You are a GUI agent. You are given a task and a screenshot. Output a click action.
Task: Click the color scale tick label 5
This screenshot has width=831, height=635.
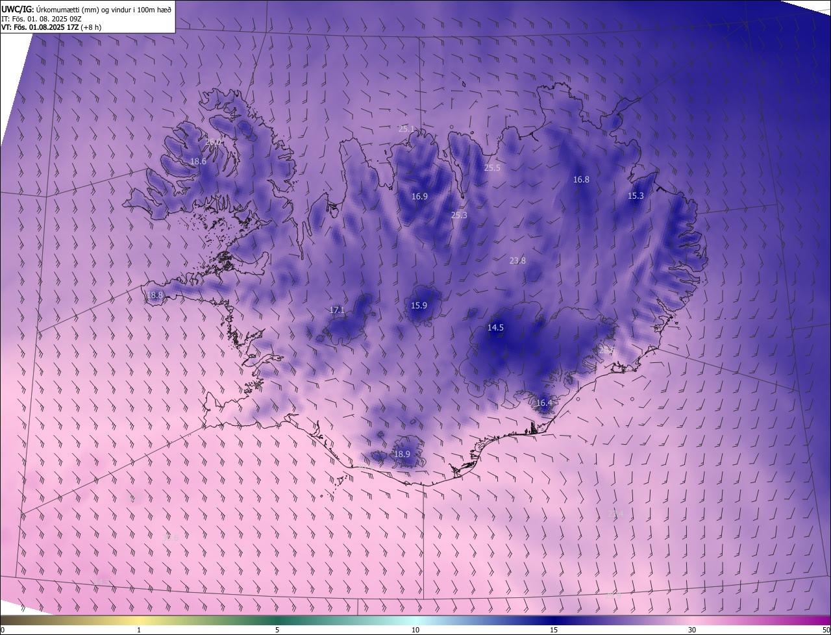tap(277, 630)
